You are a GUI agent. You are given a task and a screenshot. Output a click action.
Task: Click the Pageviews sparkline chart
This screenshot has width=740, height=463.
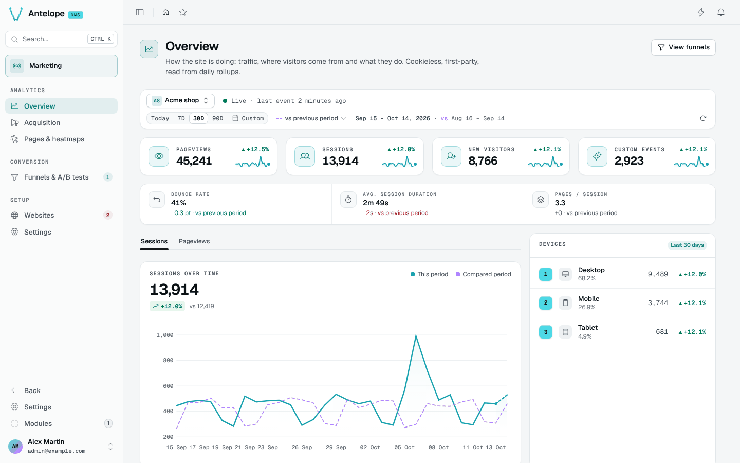click(253, 163)
